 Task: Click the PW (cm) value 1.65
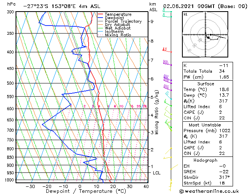point(224,77)
